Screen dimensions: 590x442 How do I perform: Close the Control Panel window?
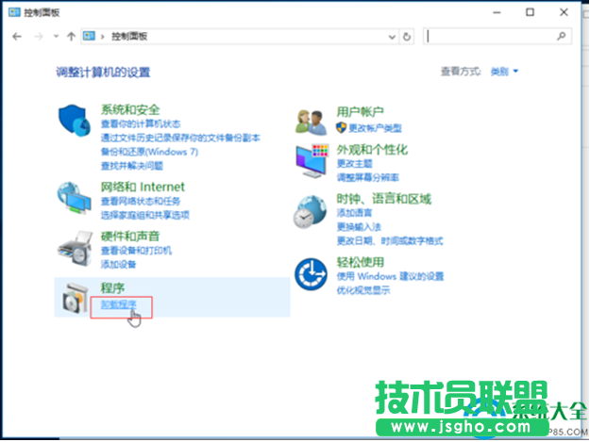[x=564, y=12]
